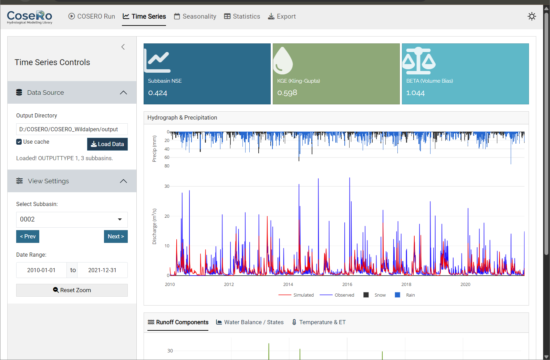
Task: Toggle Simulated series in chart legend
Action: [x=296, y=295]
